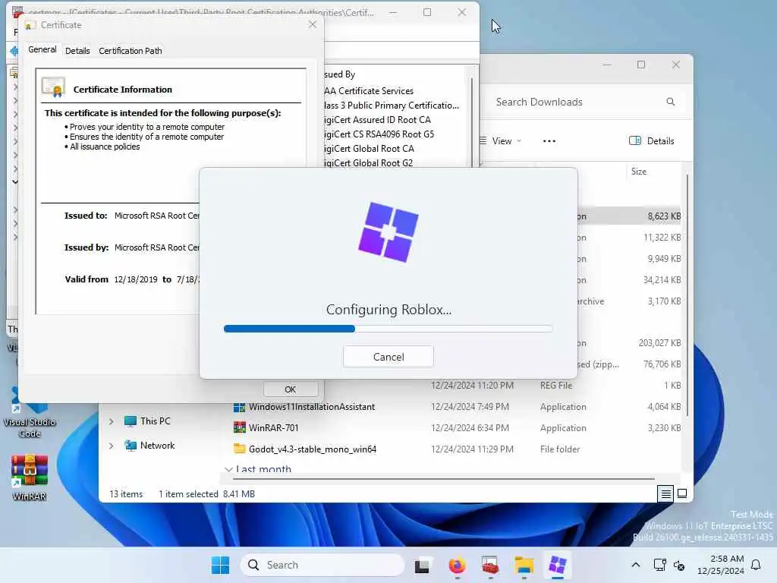This screenshot has width=777, height=583.
Task: Open the WinRAR desktop shortcut
Action: pos(30,476)
